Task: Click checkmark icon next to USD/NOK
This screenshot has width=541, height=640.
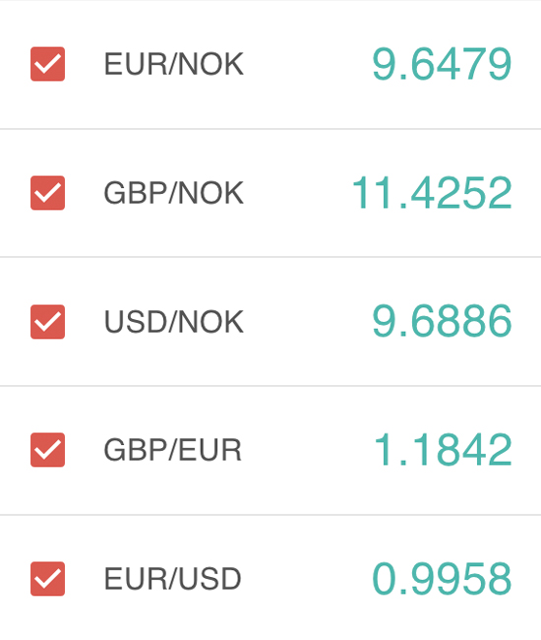Action: [x=47, y=322]
